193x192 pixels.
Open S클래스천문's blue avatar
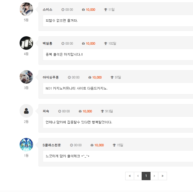click(26, 145)
